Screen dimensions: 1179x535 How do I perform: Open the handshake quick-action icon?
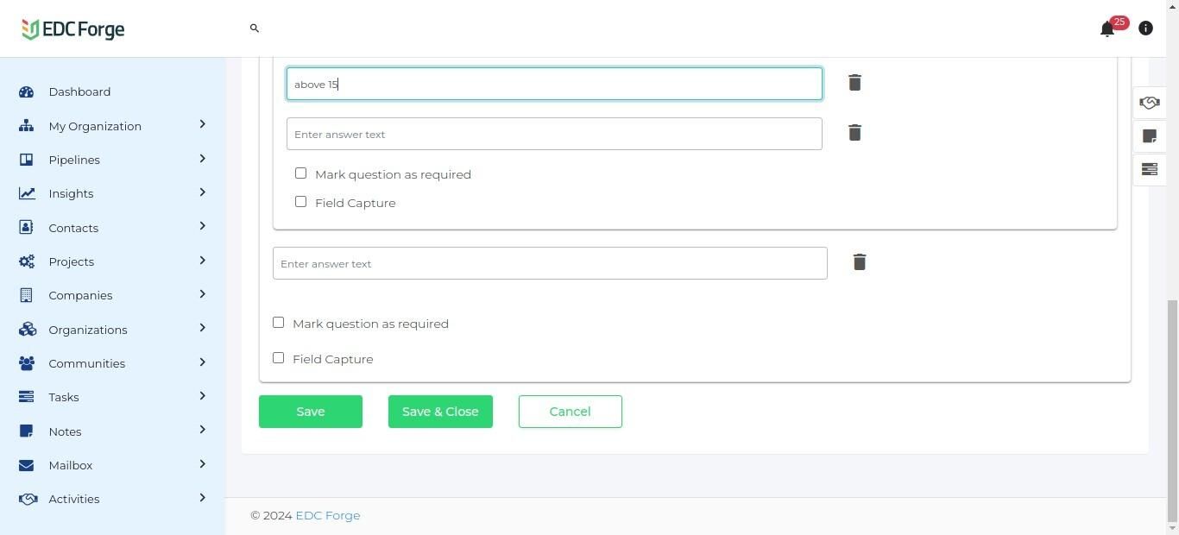(x=1149, y=103)
